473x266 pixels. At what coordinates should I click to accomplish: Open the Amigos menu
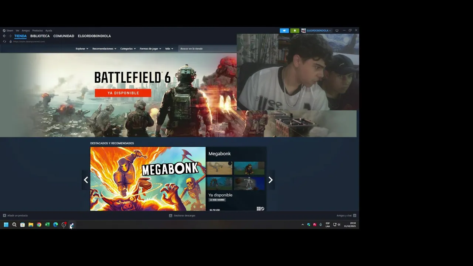[x=25, y=31]
